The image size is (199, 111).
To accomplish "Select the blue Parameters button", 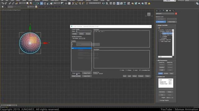I will (x=161, y=22).
